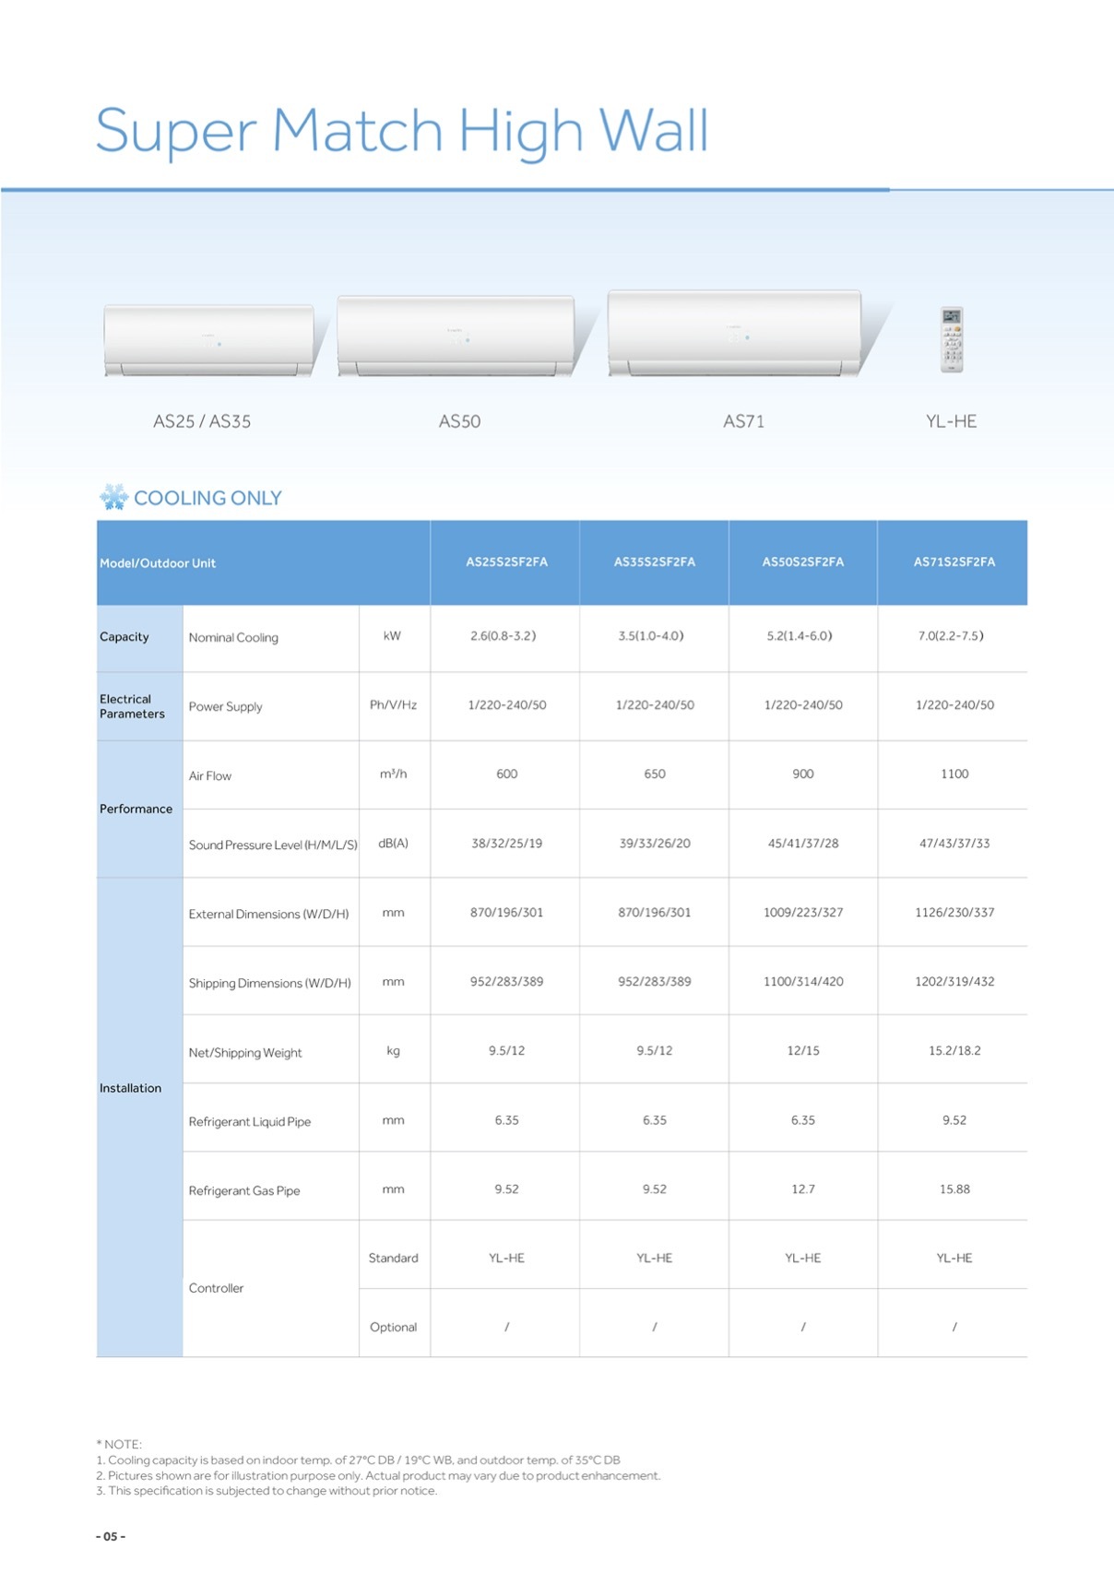The width and height of the screenshot is (1114, 1584).
Task: Select the AS25S2SF2FA column header
Action: pos(506,561)
